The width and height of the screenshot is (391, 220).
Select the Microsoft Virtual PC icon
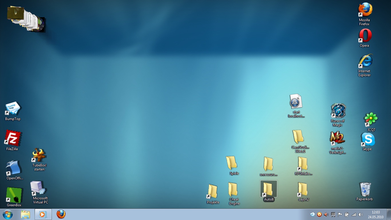pos(39,188)
